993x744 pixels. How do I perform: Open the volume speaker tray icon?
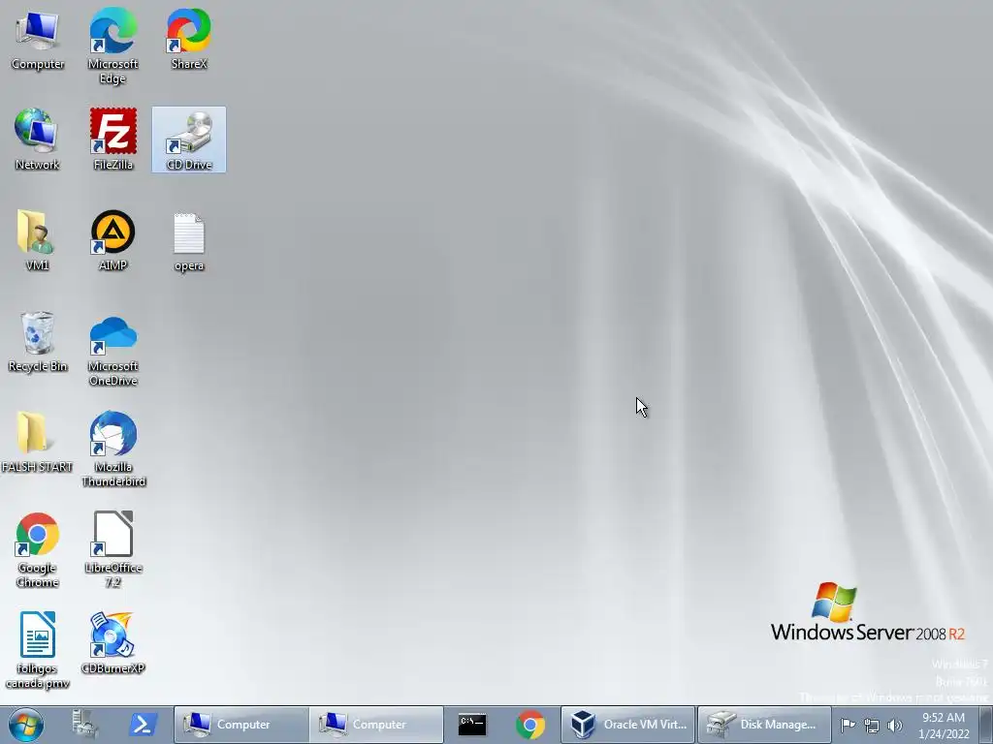pyautogui.click(x=895, y=725)
